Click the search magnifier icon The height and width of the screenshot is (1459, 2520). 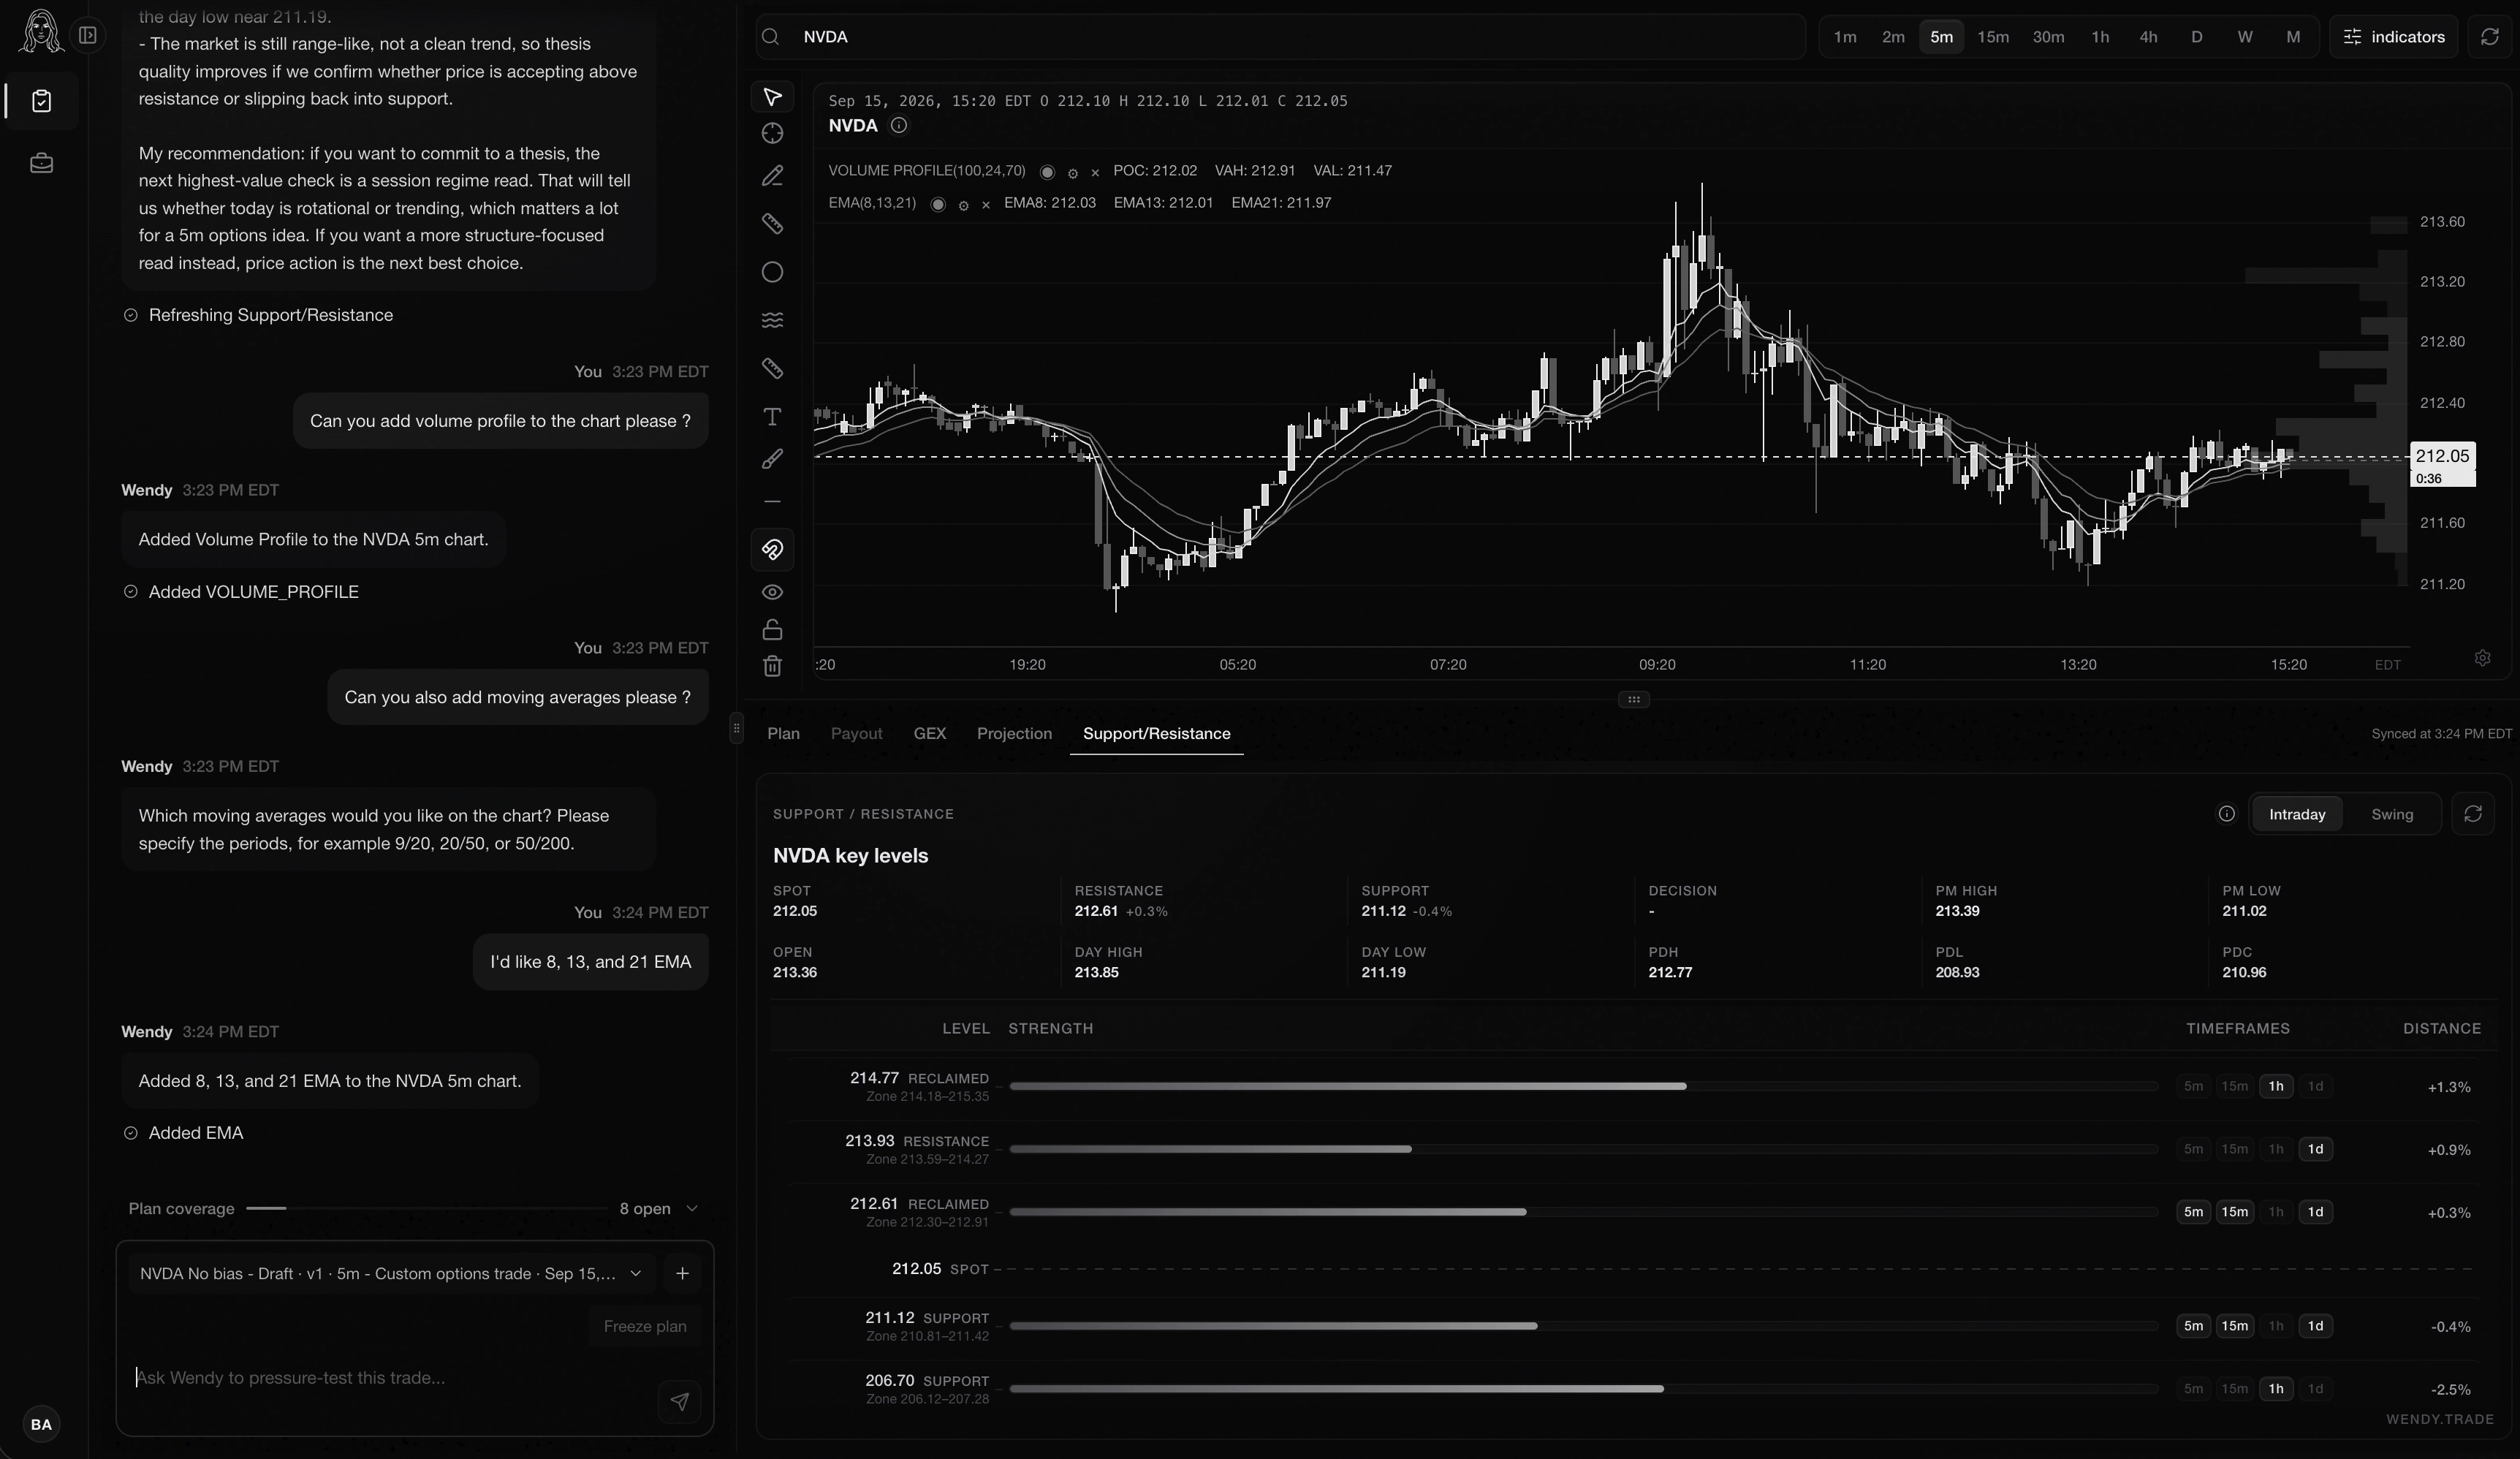click(x=770, y=37)
